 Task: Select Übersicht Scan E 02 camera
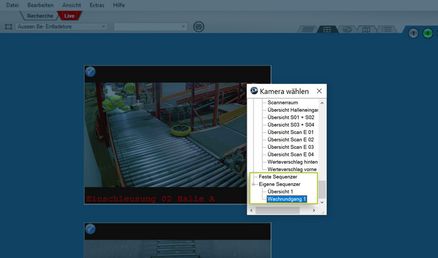pyautogui.click(x=291, y=140)
